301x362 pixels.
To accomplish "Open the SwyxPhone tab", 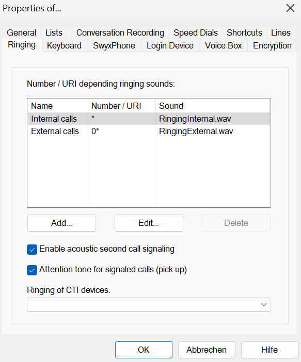I will [x=114, y=45].
